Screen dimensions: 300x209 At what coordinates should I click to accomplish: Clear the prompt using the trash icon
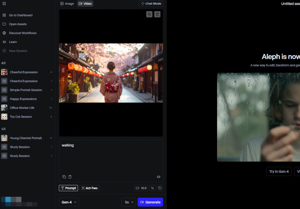pyautogui.click(x=70, y=177)
